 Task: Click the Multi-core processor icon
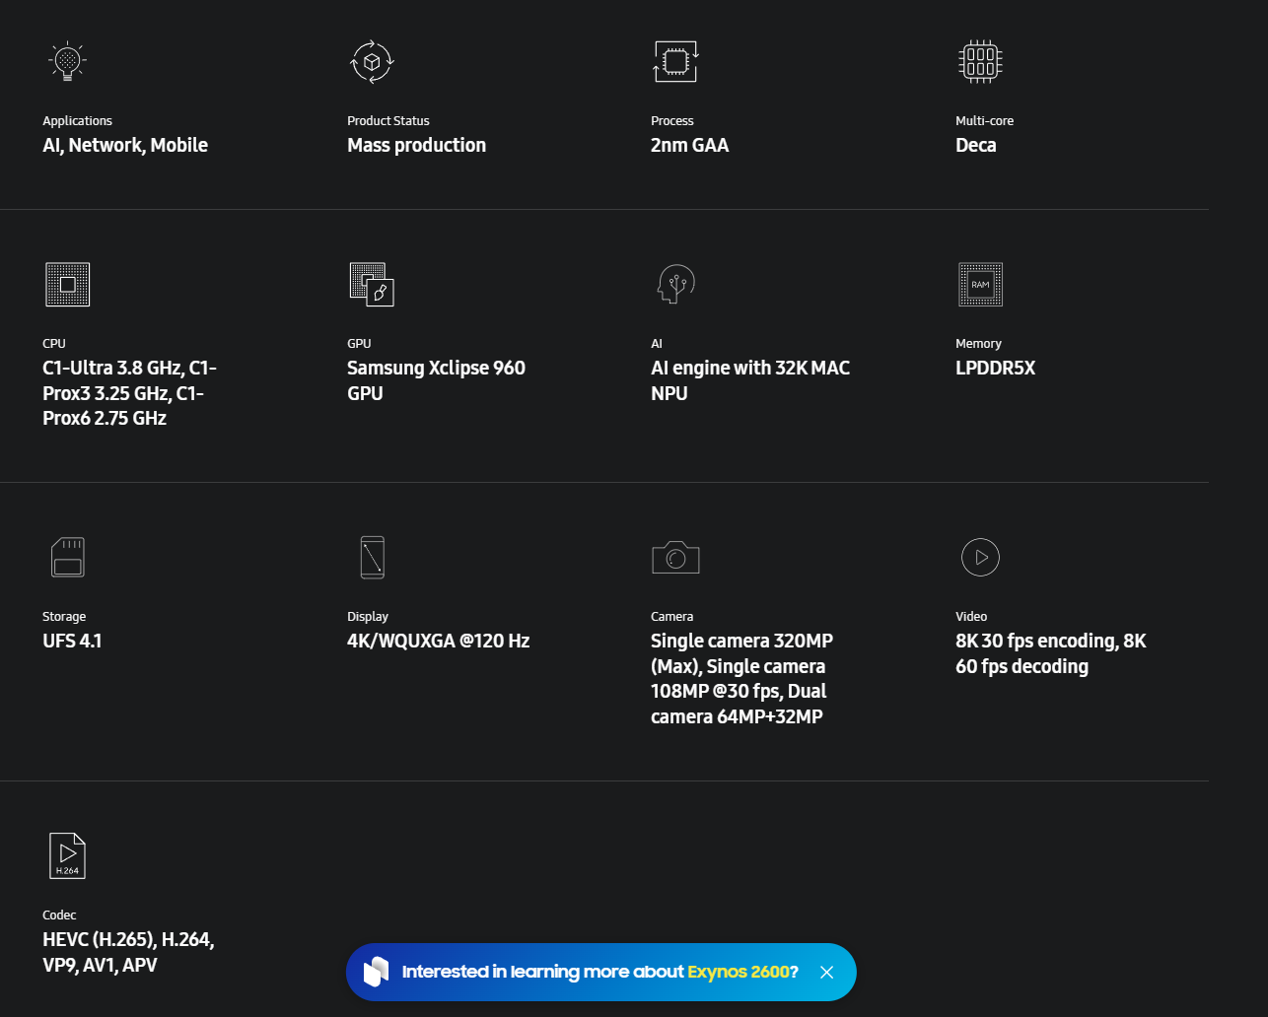[980, 61]
